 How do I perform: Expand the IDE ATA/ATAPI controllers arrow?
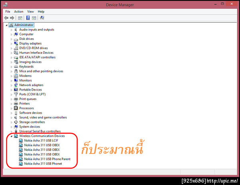tap(11, 57)
